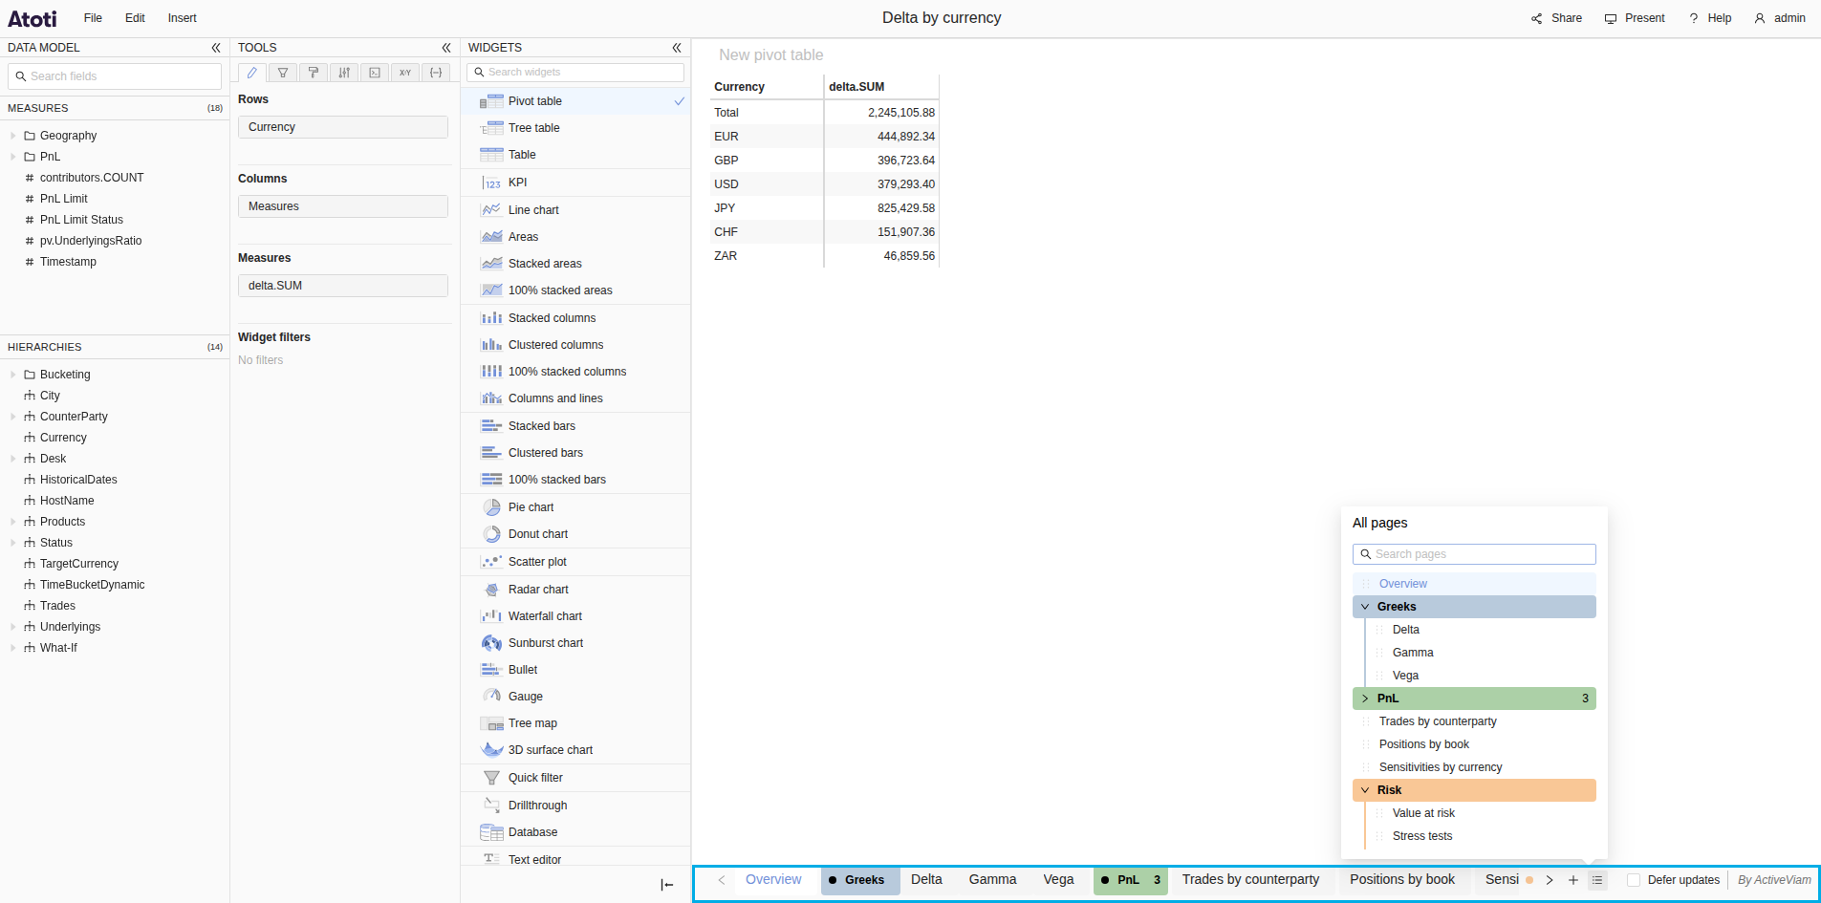Viewport: 1821px width, 903px height.
Task: Expand the Underlyings hierarchy
Action: (x=13, y=627)
